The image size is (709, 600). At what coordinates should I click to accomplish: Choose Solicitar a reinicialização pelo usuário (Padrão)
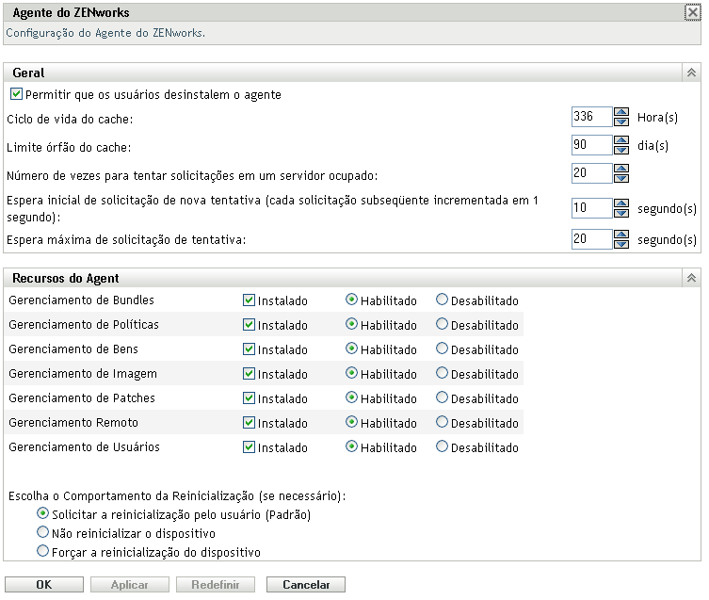(42, 513)
